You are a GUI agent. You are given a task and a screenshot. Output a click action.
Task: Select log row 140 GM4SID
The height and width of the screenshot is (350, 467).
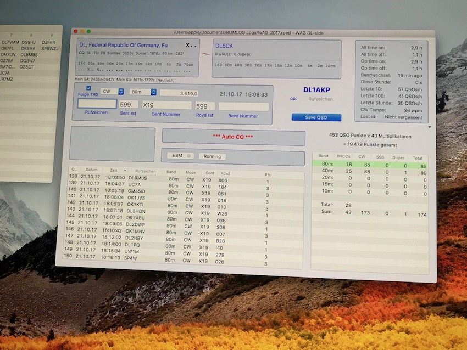(185, 193)
